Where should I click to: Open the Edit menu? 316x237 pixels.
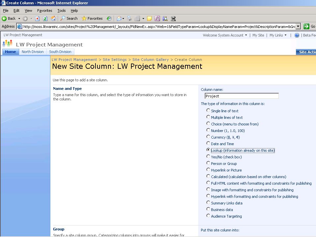point(16,11)
